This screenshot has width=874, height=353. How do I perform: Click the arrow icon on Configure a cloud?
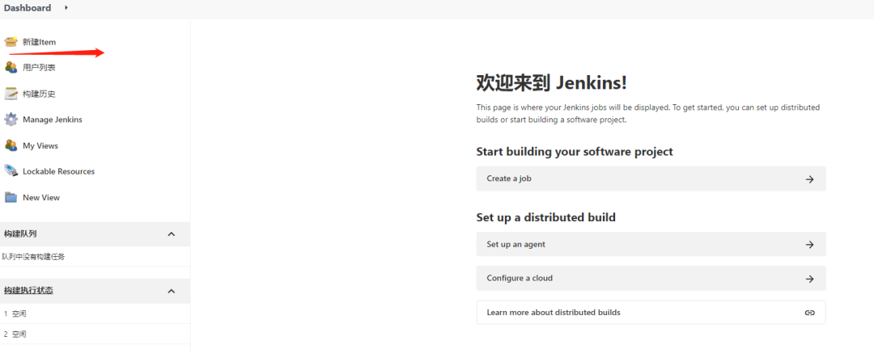coord(810,279)
